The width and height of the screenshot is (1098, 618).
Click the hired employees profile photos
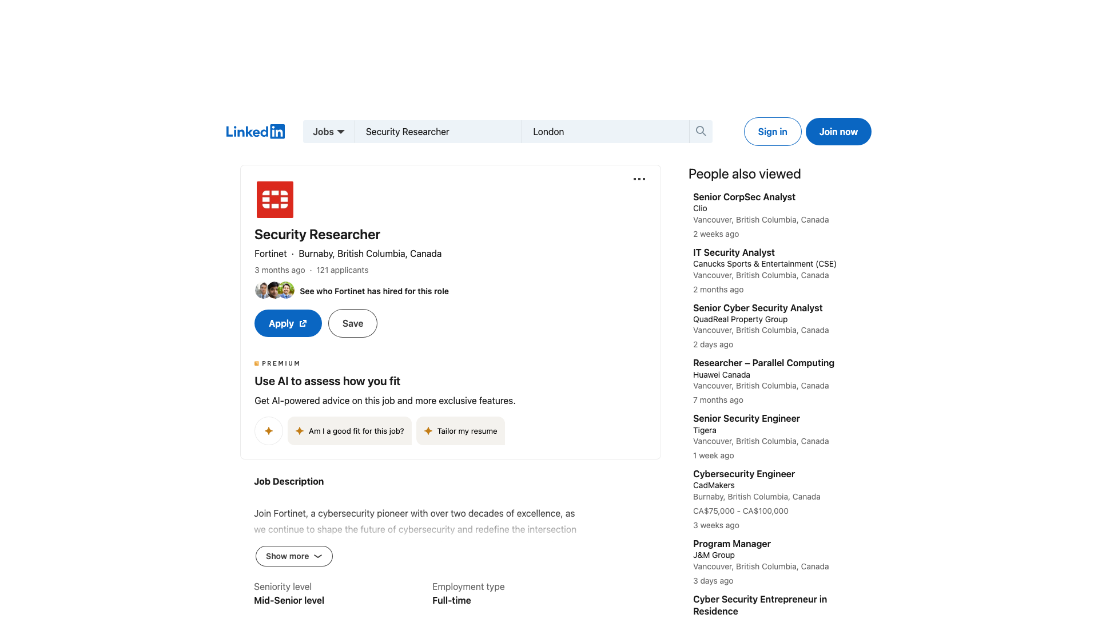(x=274, y=290)
